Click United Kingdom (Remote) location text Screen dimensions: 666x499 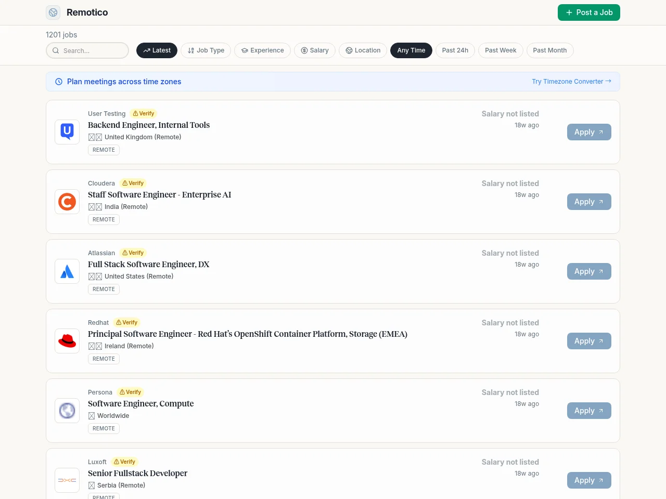143,137
